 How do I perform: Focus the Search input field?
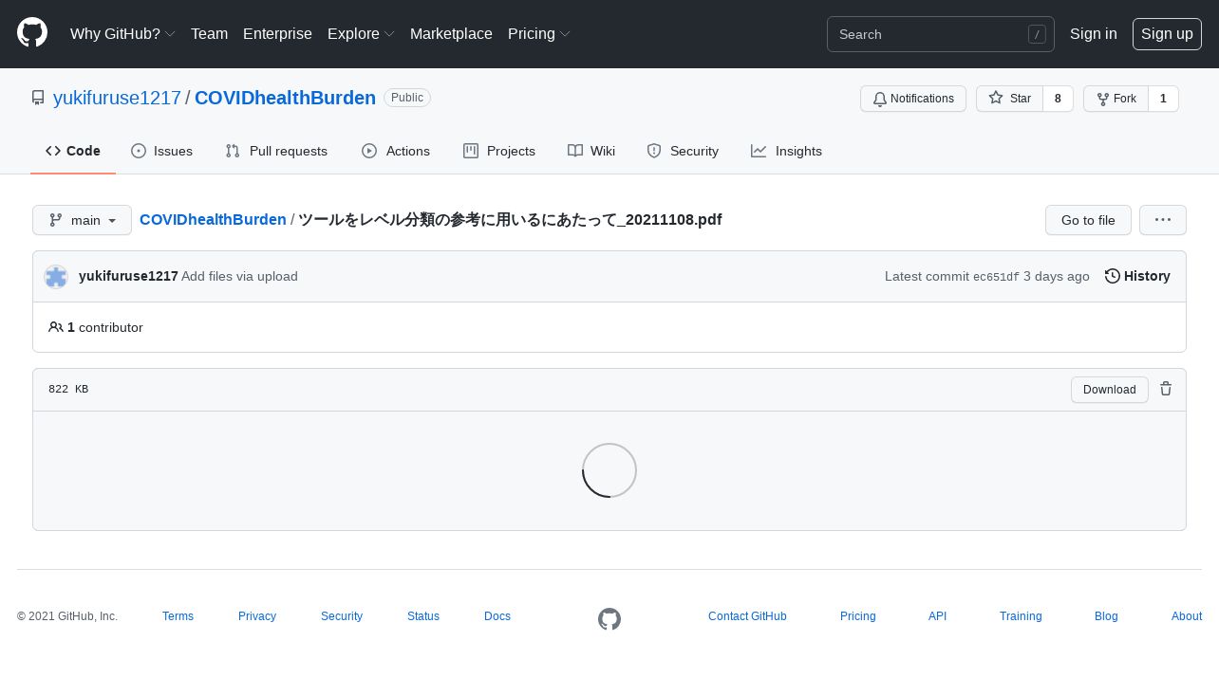tap(941, 34)
